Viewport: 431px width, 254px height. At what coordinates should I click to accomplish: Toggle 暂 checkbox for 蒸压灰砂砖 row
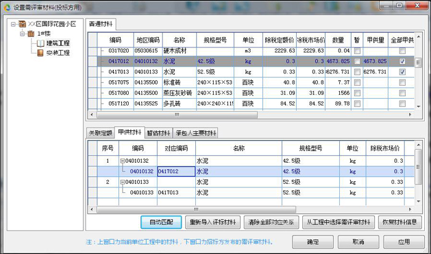point(357,93)
